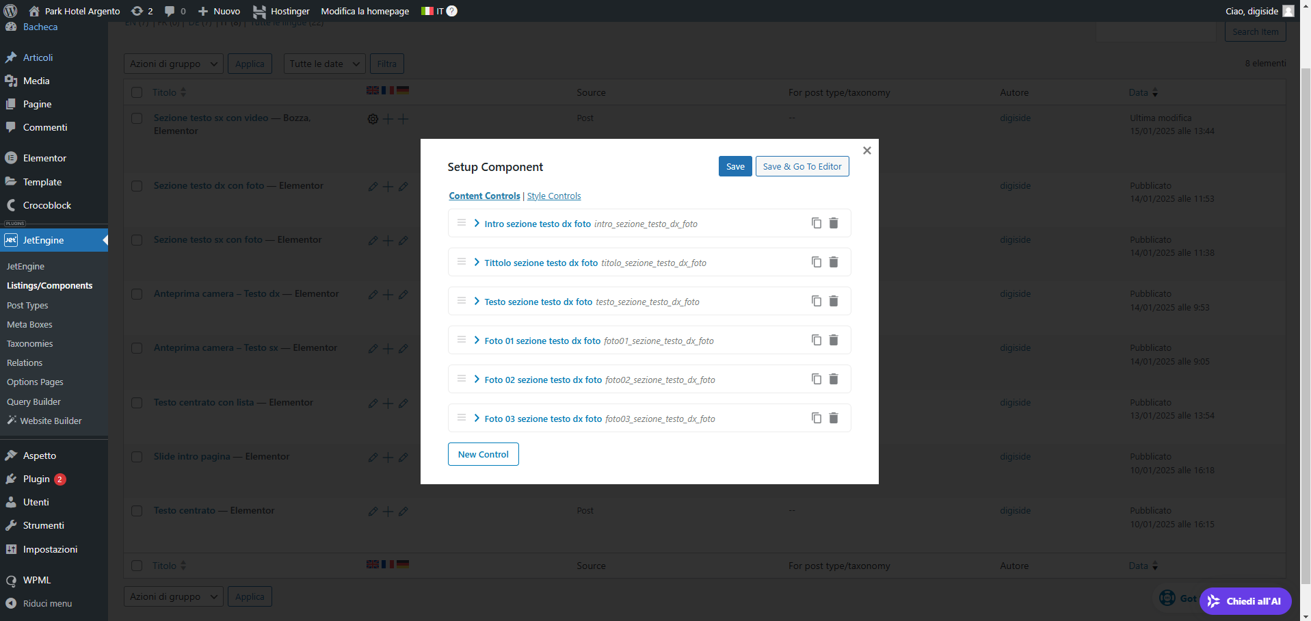Open the Chiedi all'AI assistant
1311x621 pixels.
point(1245,601)
